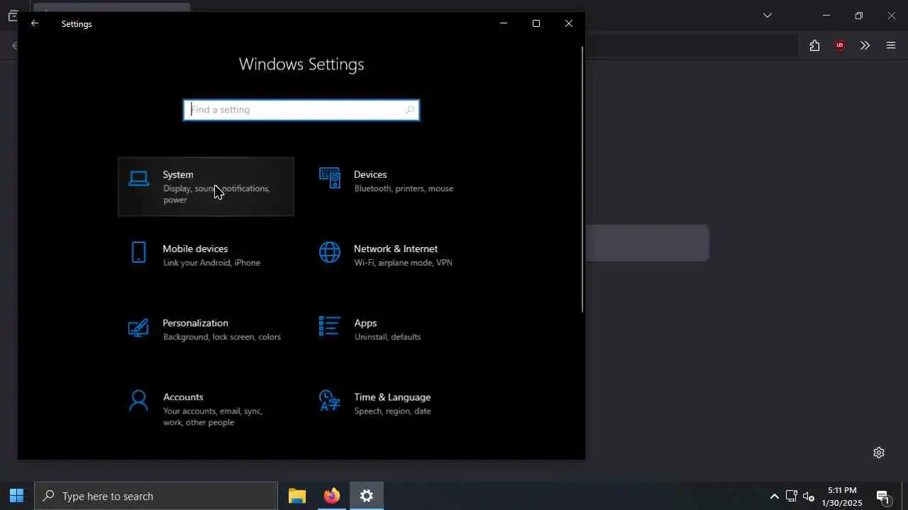This screenshot has height=510, width=908.
Task: Open the Apps list icon
Action: click(329, 327)
